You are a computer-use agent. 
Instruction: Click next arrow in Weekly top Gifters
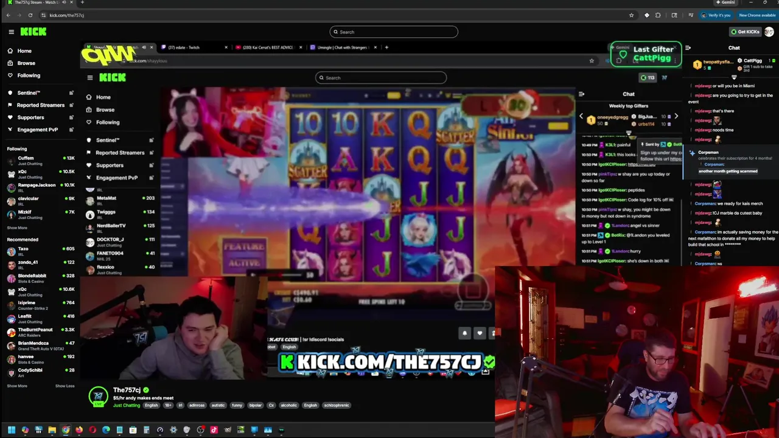tap(676, 116)
